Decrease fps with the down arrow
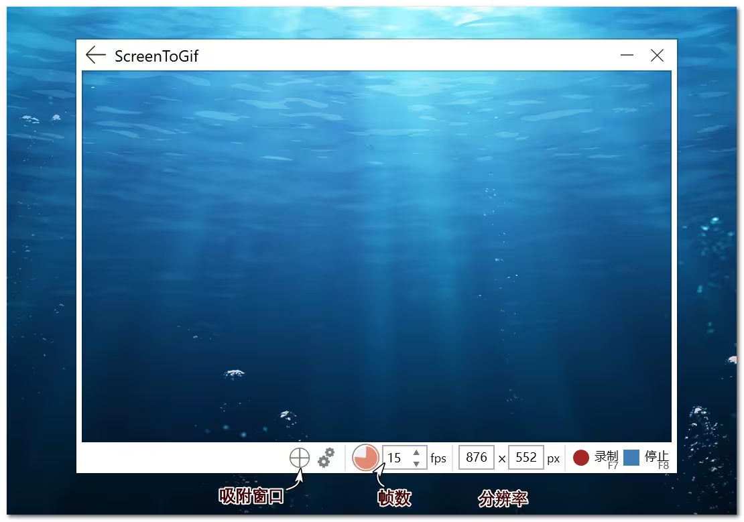 tap(416, 464)
